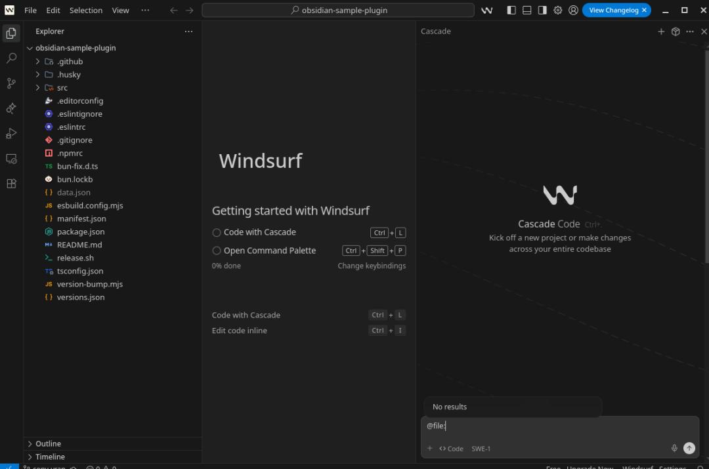Image resolution: width=709 pixels, height=469 pixels.
Task: Start a new Cascade conversation with plus icon
Action: pos(661,31)
